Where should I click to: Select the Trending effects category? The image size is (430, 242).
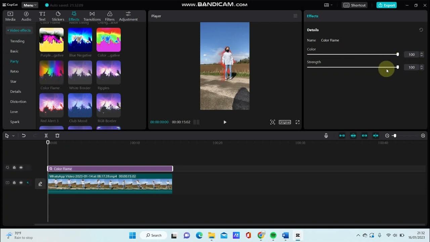[x=17, y=41]
